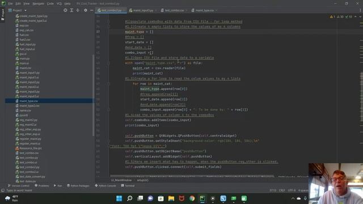
Task: Open Google Chrome from the taskbar
Action: pyautogui.click(x=192, y=198)
